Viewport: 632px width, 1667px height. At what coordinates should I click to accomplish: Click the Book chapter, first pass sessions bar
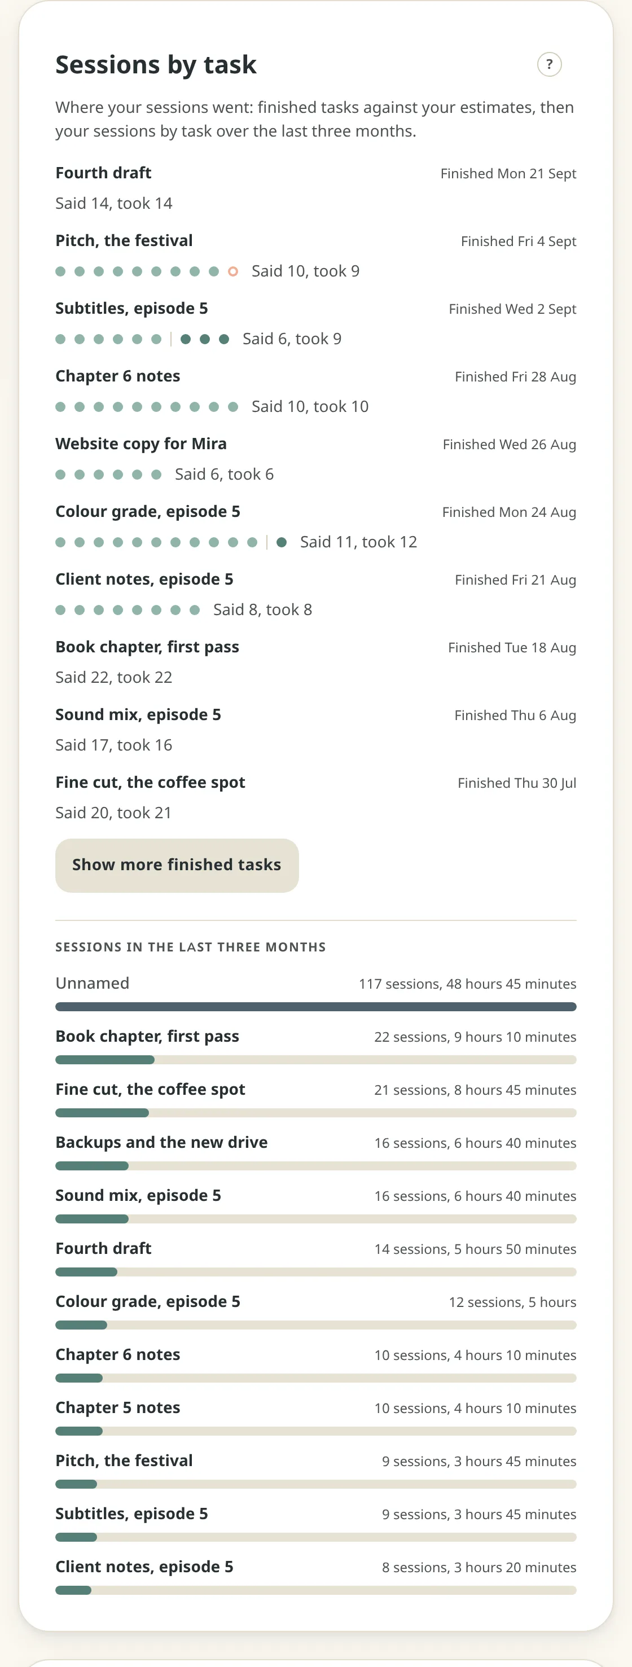pyautogui.click(x=315, y=1059)
